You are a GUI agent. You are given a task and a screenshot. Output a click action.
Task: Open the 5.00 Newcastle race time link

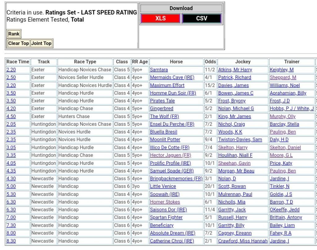pyautogui.click(x=11, y=186)
